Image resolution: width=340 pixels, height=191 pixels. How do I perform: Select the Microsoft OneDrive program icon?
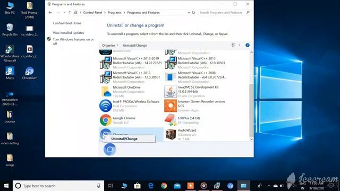pos(106,91)
